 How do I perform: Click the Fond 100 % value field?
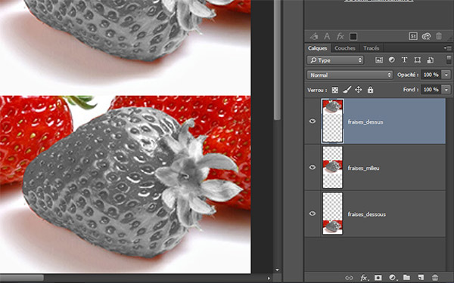(x=431, y=90)
